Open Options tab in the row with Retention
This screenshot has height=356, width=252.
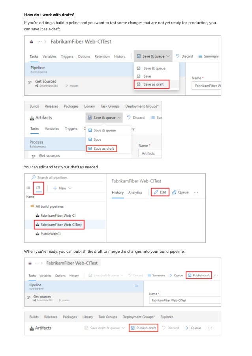[x=84, y=56]
